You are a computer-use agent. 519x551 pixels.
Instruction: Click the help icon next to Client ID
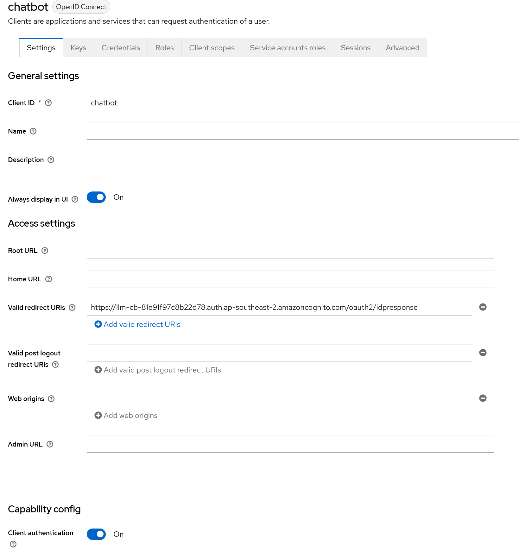pos(48,103)
